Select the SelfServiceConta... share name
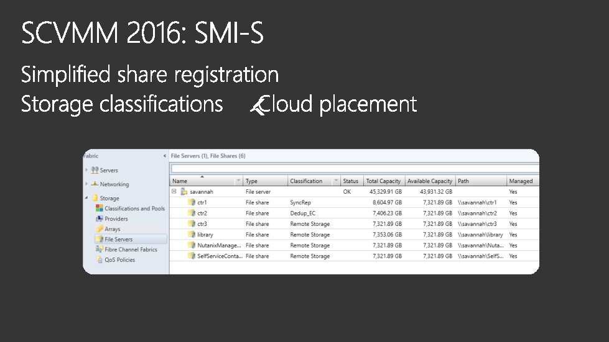 [x=220, y=256]
